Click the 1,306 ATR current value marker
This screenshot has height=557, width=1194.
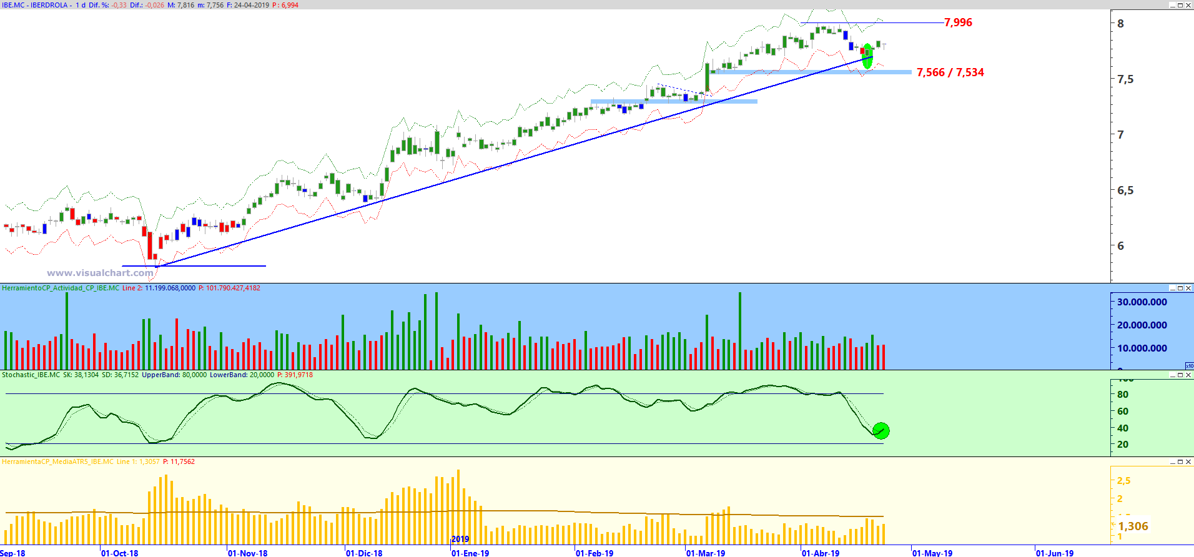point(1133,526)
